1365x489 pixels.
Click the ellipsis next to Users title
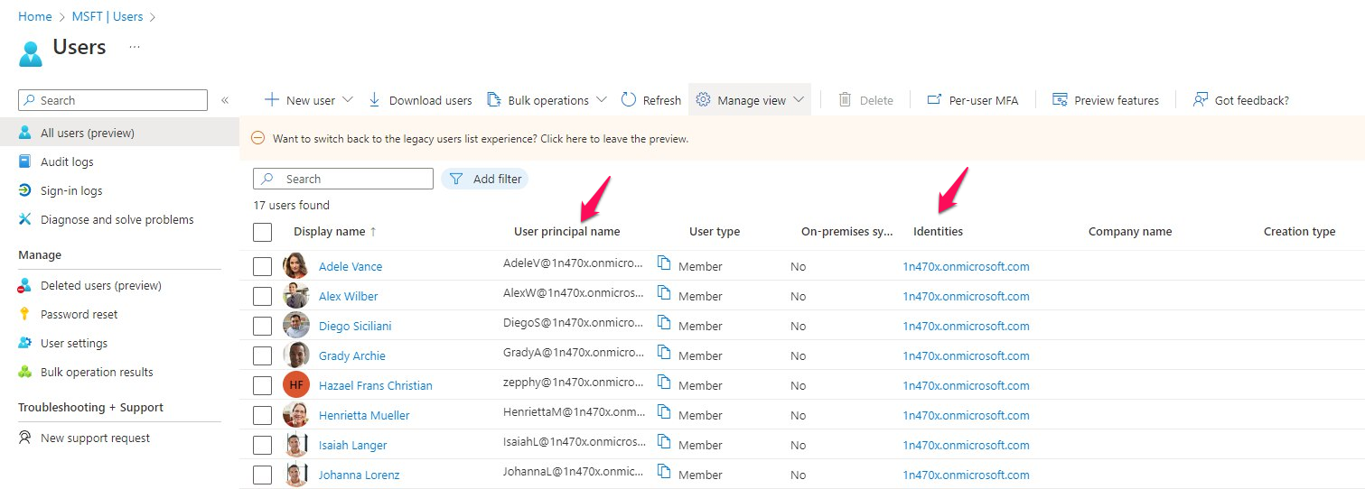135,46
